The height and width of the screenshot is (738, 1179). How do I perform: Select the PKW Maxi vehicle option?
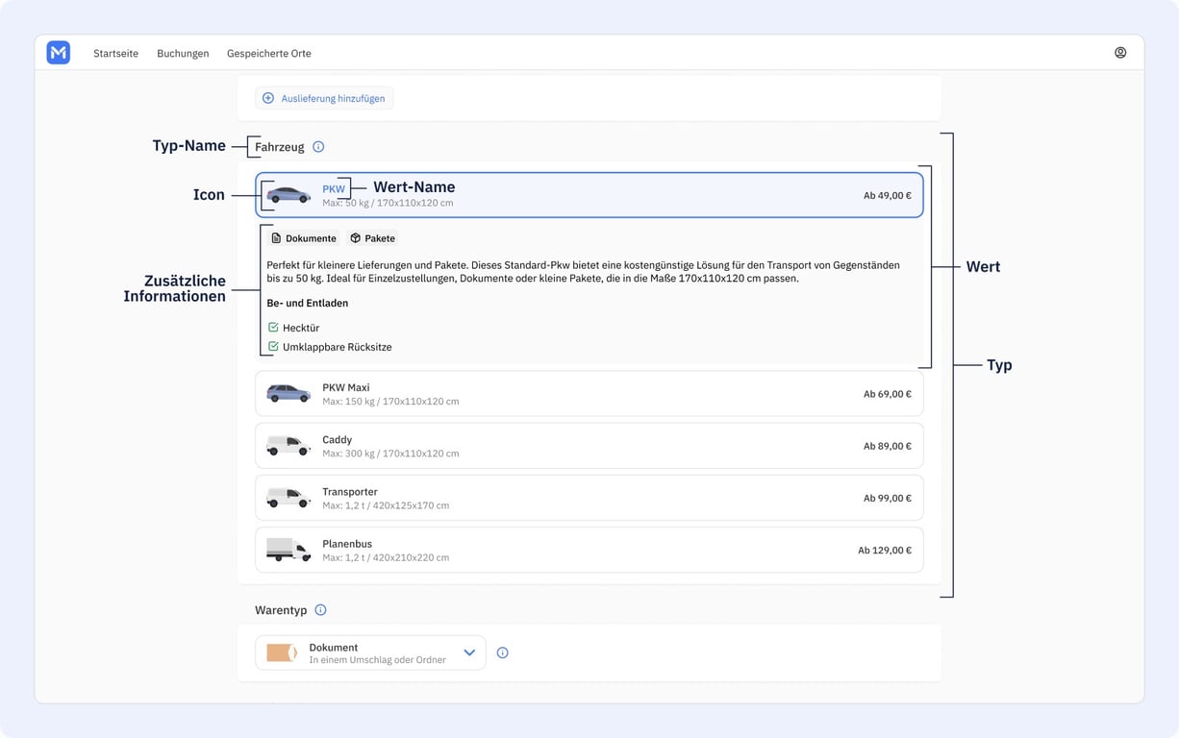(x=589, y=394)
